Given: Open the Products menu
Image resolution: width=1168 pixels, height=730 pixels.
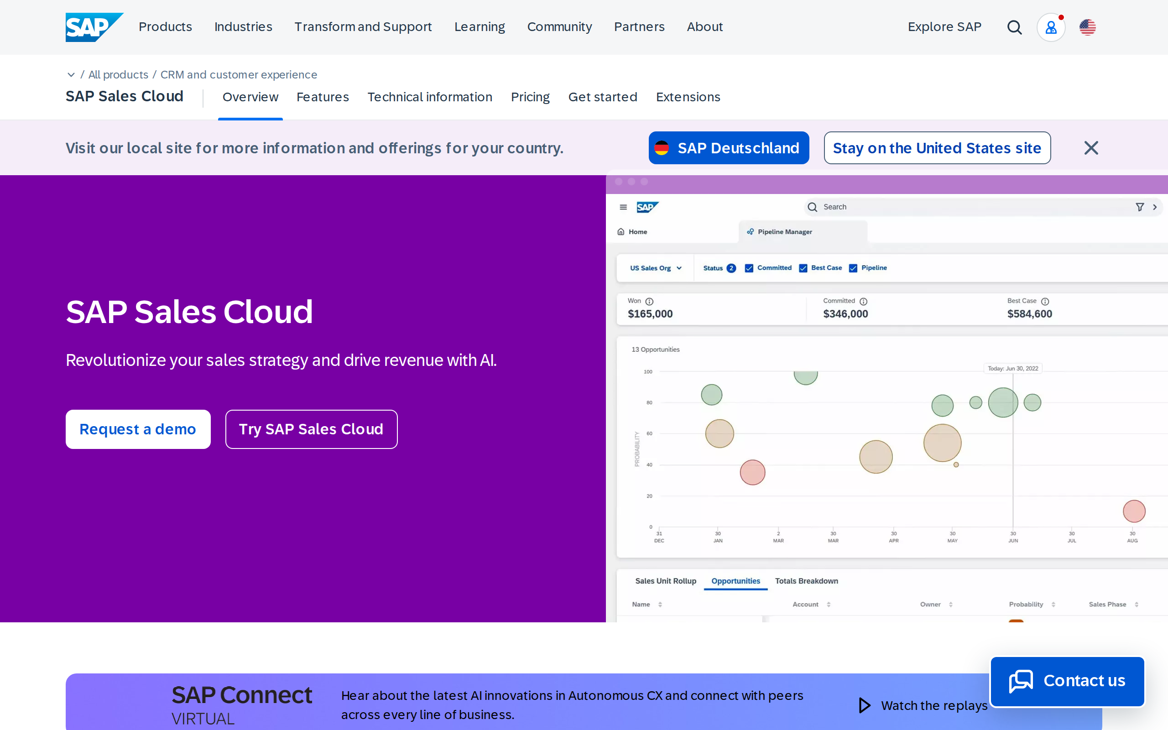Looking at the screenshot, I should 165,27.
